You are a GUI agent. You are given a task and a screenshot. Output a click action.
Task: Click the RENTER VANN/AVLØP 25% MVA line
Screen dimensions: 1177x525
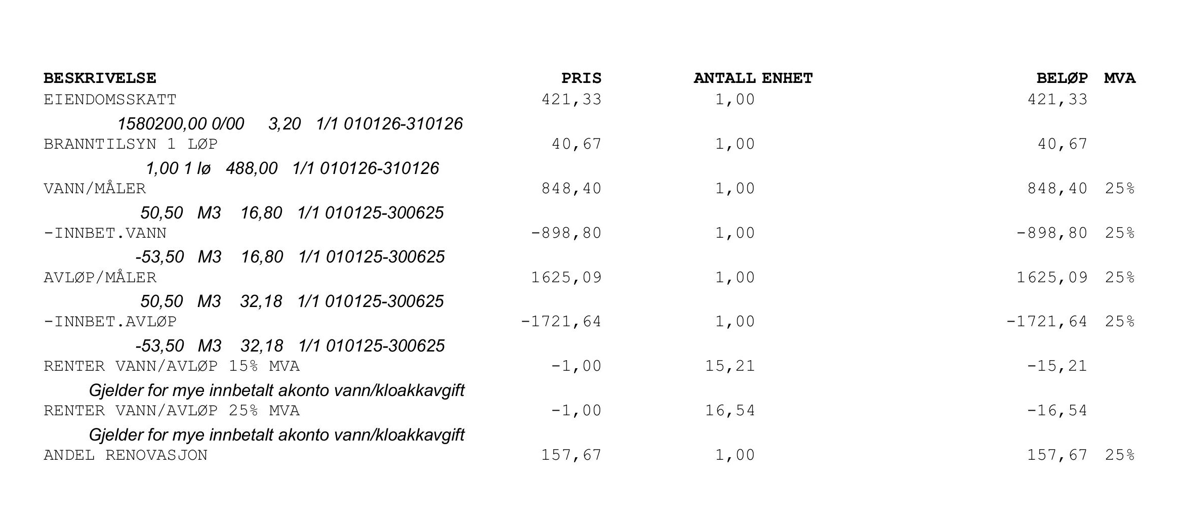point(172,411)
